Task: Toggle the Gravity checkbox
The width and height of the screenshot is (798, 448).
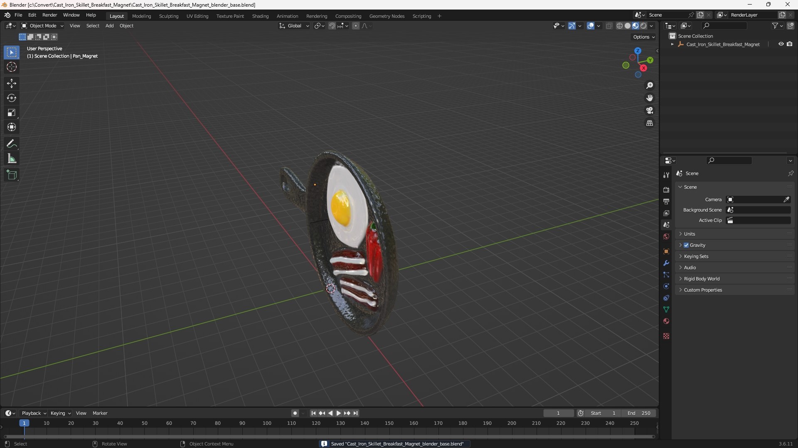Action: click(x=686, y=245)
